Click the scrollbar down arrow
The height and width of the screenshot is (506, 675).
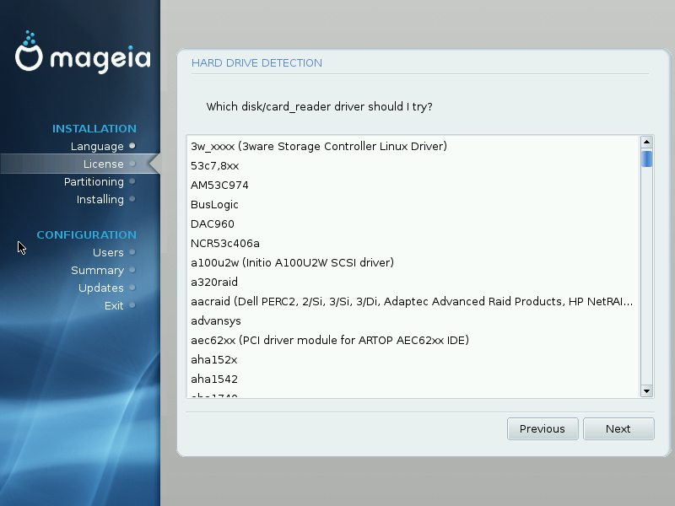tap(646, 391)
